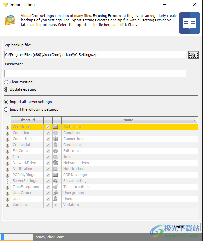Minimize the Import settings window
The width and height of the screenshot is (203, 241).
pyautogui.click(x=164, y=4)
